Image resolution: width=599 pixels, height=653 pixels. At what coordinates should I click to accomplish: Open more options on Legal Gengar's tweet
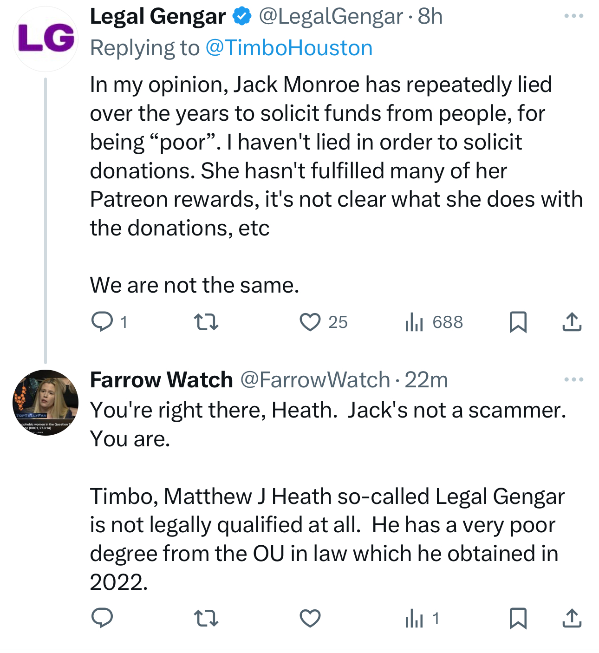tap(573, 16)
